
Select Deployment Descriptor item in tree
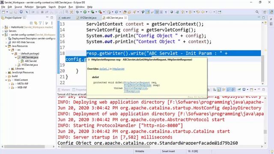pos(33,38)
